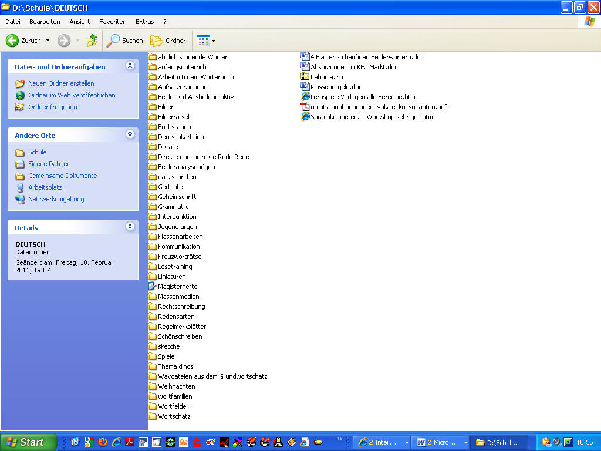Open Klassenregeln.doc Word document
The height and width of the screenshot is (451, 601).
[x=336, y=87]
